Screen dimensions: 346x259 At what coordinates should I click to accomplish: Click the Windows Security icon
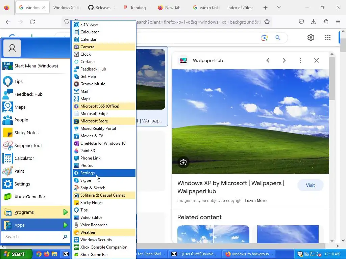coord(76,240)
